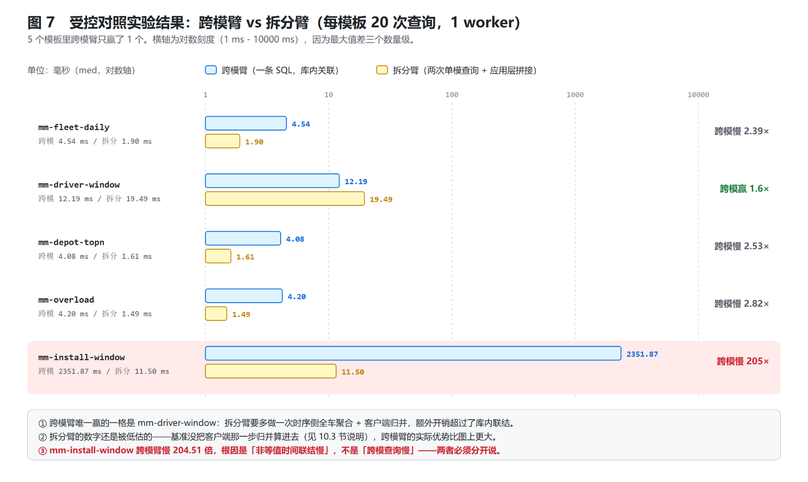Click the yellow 19.49 bar
This screenshot has height=482, width=808.
tap(285, 199)
